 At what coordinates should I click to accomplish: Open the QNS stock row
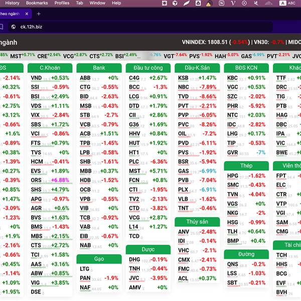pyautogui.click(x=246, y=264)
